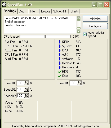This screenshot has height=128, width=111.
Task: Click the alfredo@almico.com credit text
Action: (87, 126)
